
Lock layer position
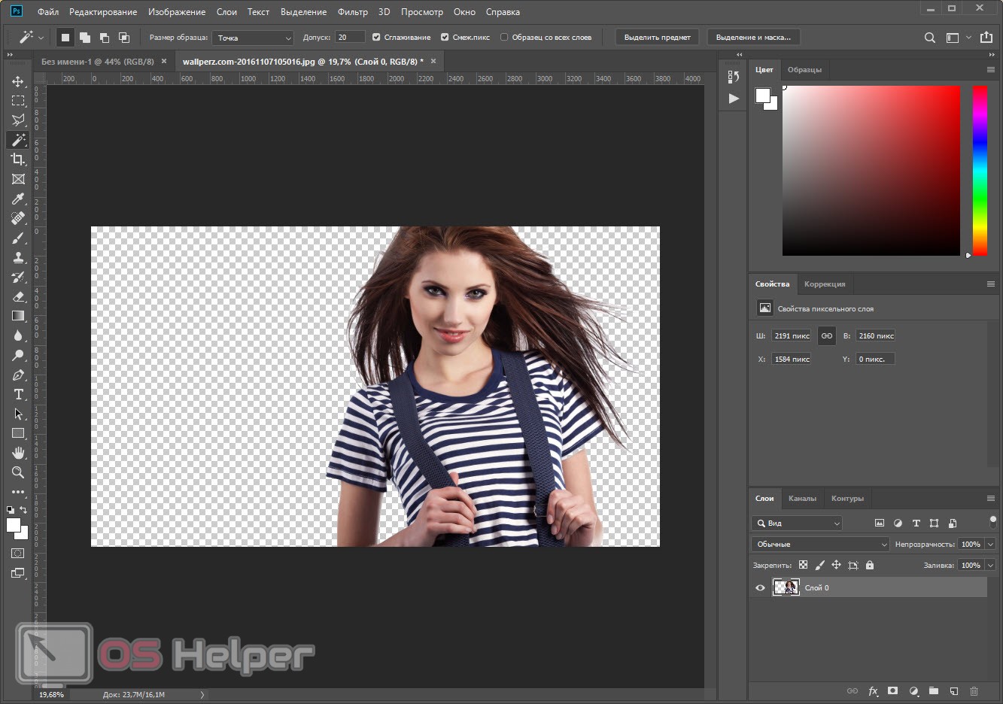coord(836,565)
